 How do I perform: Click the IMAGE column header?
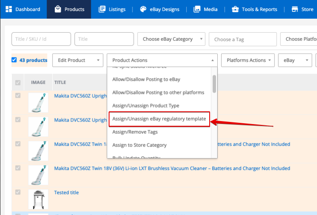click(x=38, y=82)
